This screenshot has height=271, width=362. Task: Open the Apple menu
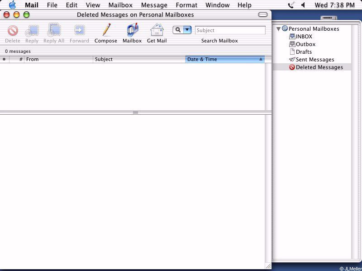click(12, 5)
